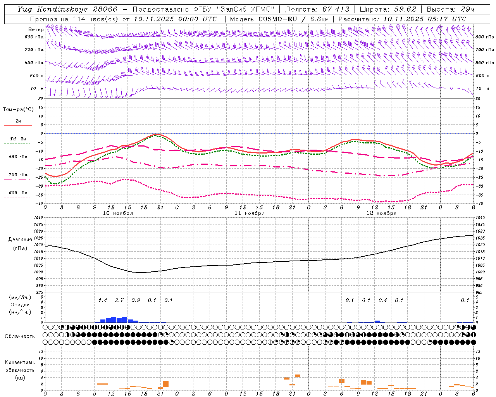Click the (км) convective cloud unit label
This screenshot has width=496, height=397.
pos(20,378)
